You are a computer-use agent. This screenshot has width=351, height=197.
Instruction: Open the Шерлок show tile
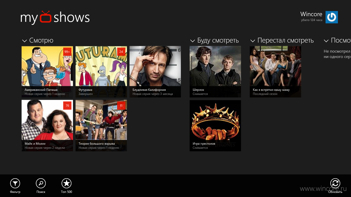[x=215, y=72]
